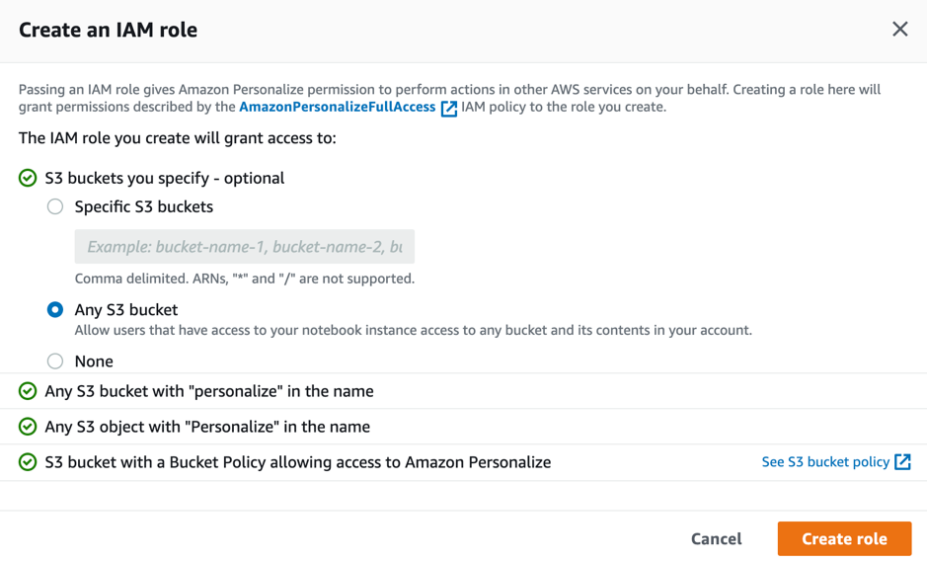
Task: Cancel the IAM role creation
Action: click(x=716, y=539)
